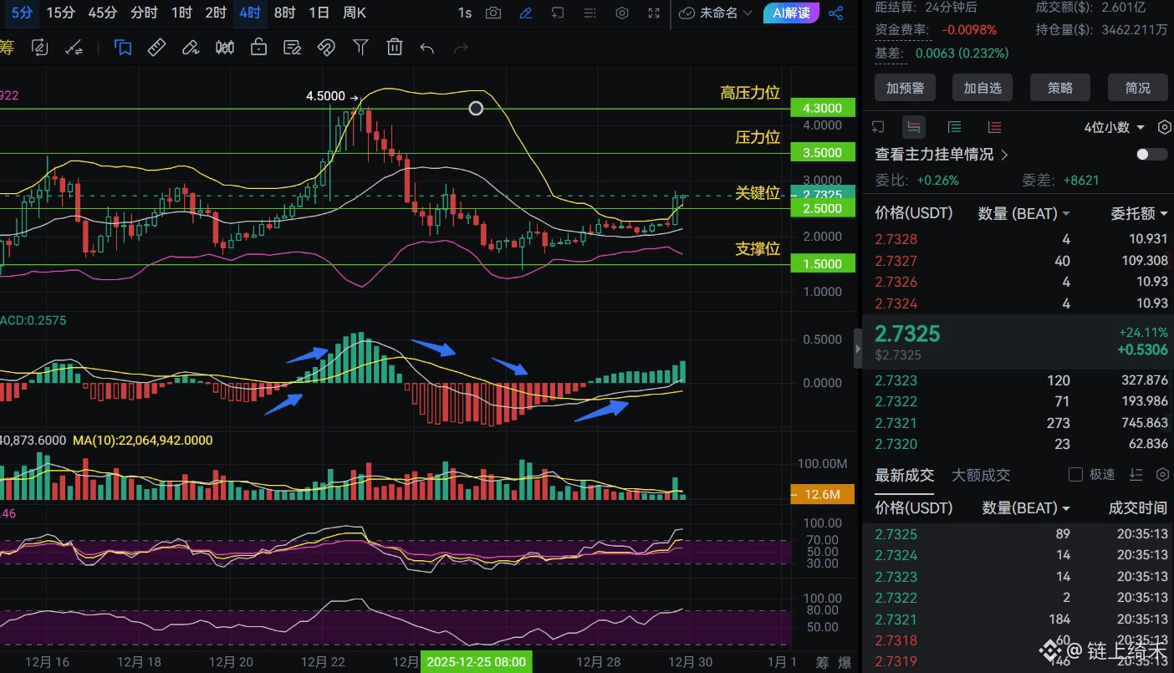Toggle the drawing lock icon

point(258,48)
